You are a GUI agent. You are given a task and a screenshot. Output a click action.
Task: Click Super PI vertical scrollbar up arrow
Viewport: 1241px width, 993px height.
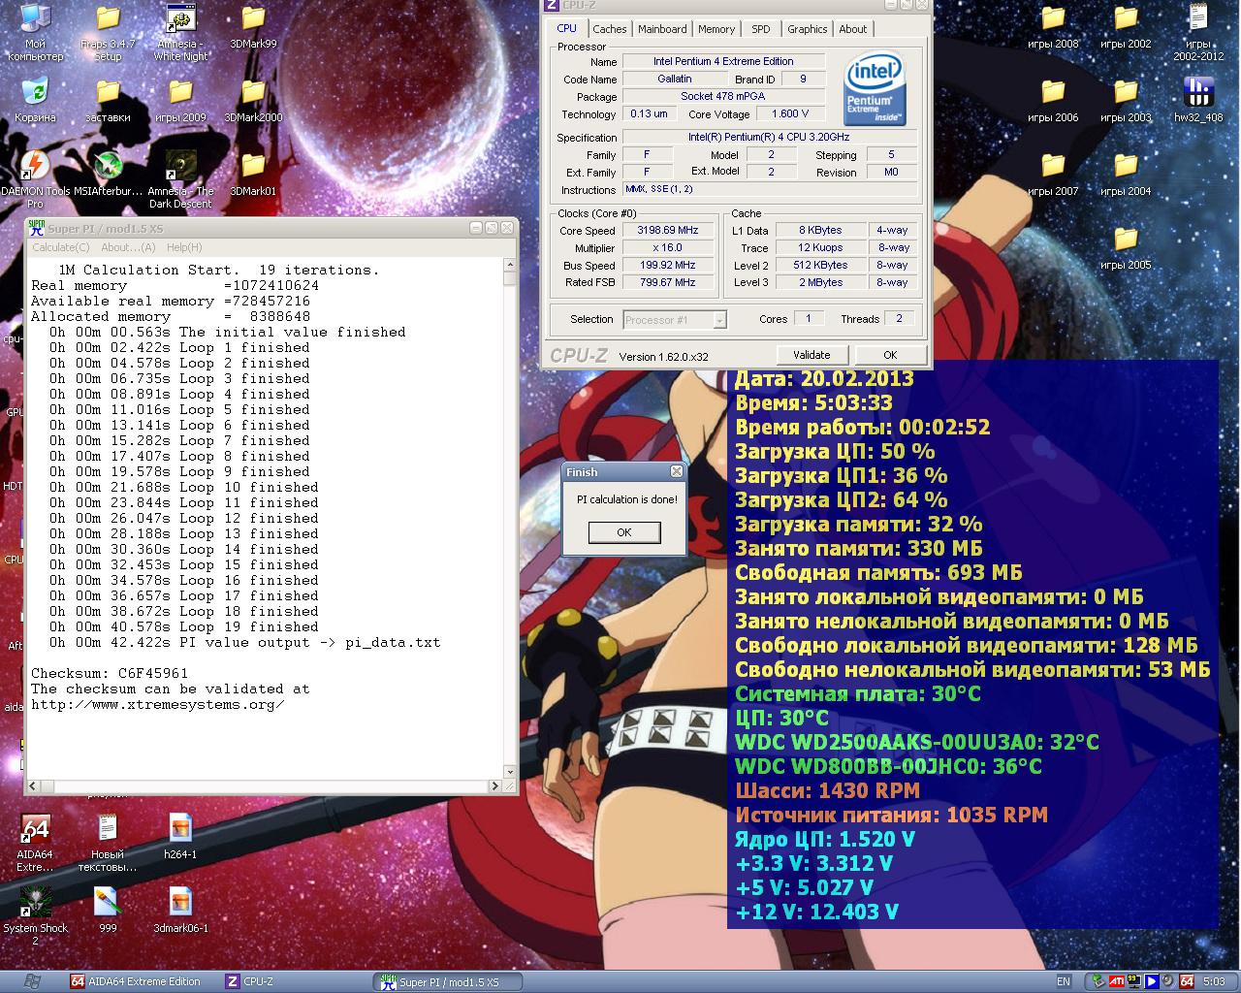click(x=510, y=265)
